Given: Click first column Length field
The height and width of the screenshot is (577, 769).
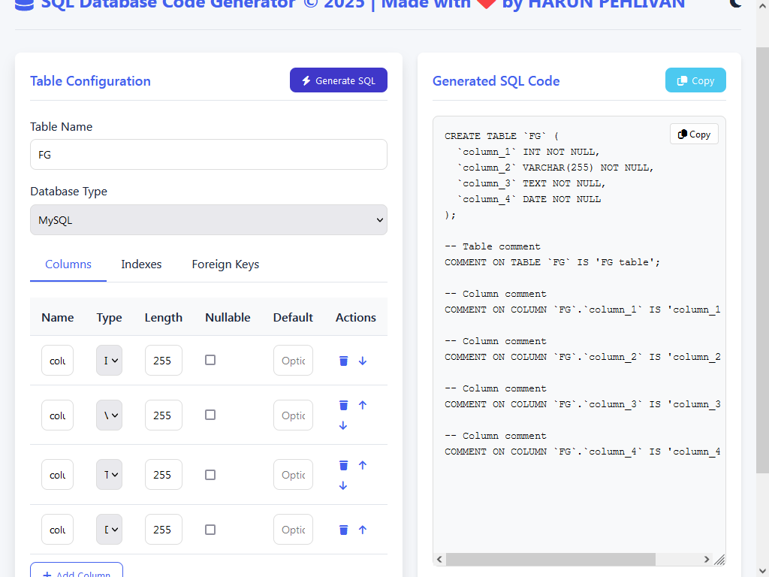Looking at the screenshot, I should click(163, 360).
